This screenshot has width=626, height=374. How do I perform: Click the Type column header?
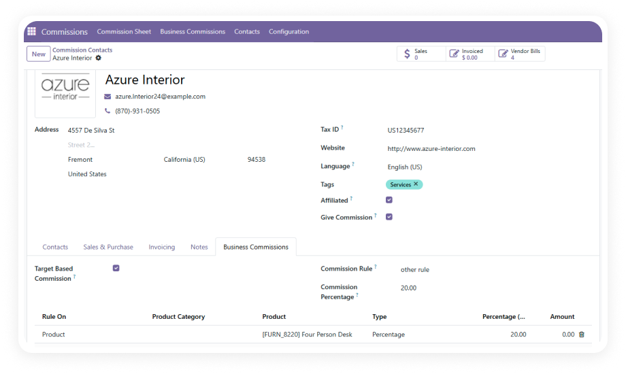click(379, 316)
